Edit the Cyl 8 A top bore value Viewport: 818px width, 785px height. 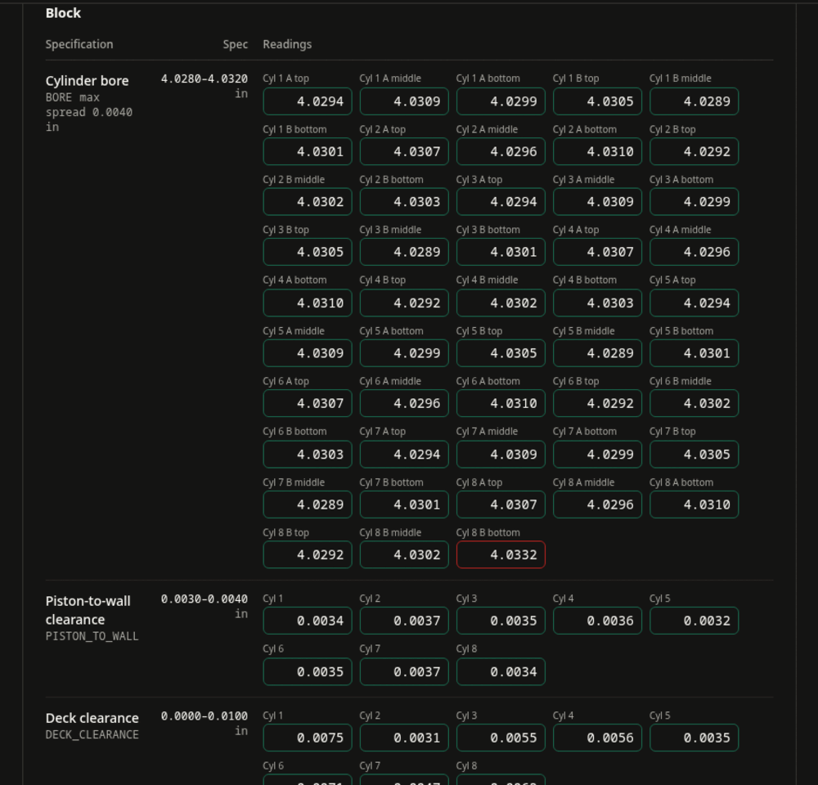point(501,505)
